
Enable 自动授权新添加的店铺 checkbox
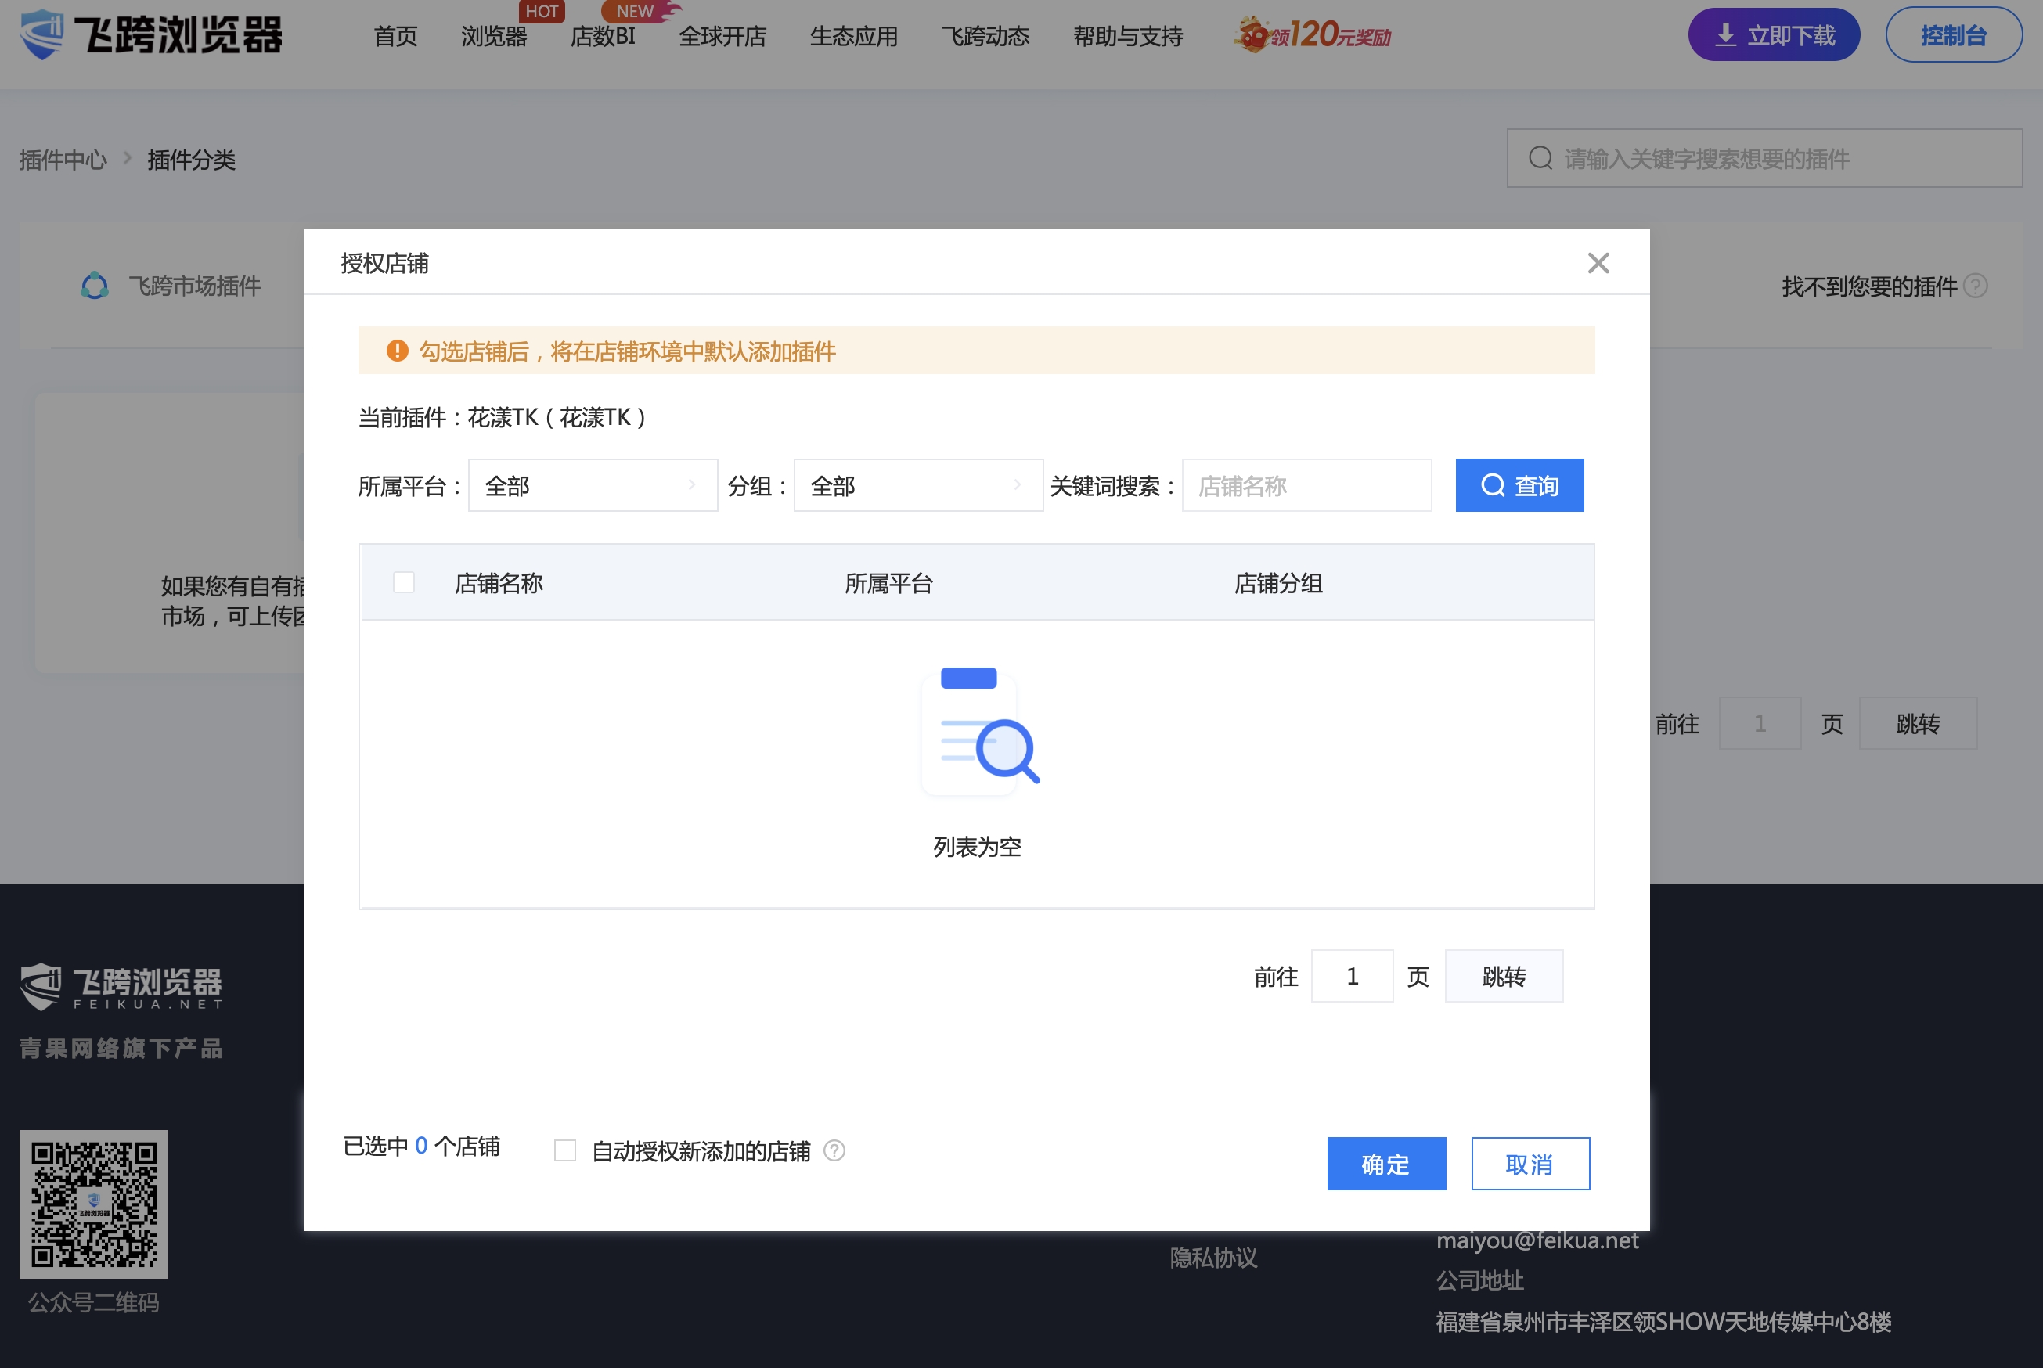click(565, 1150)
